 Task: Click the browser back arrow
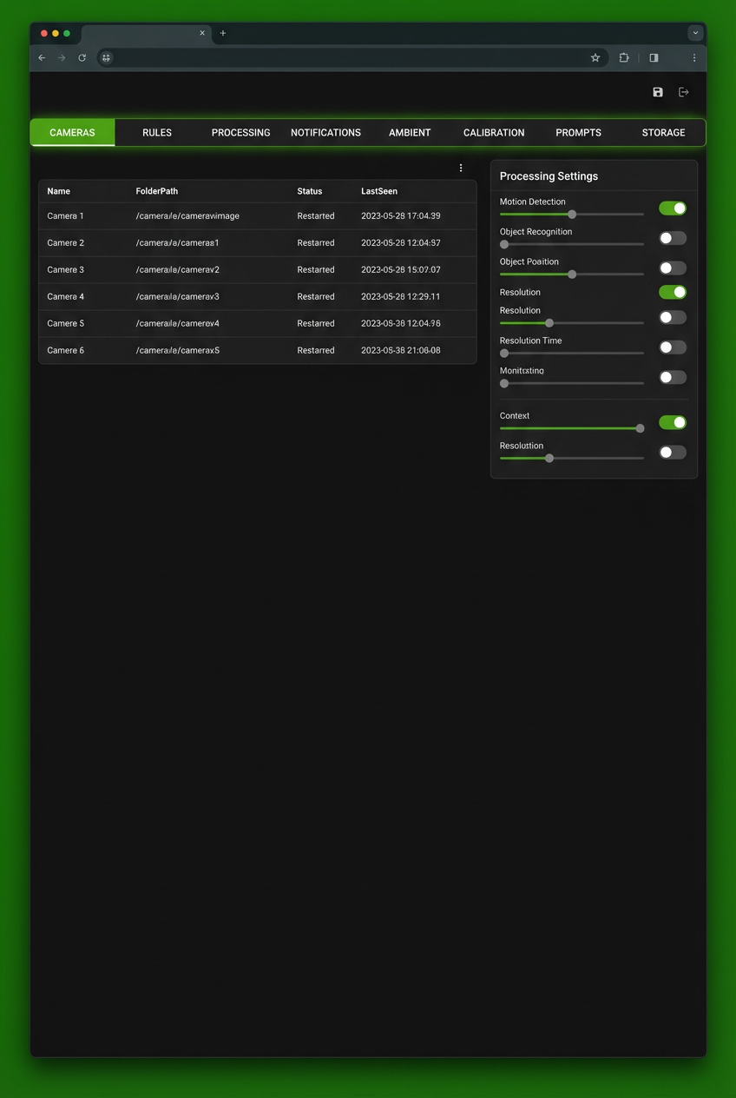tap(42, 58)
